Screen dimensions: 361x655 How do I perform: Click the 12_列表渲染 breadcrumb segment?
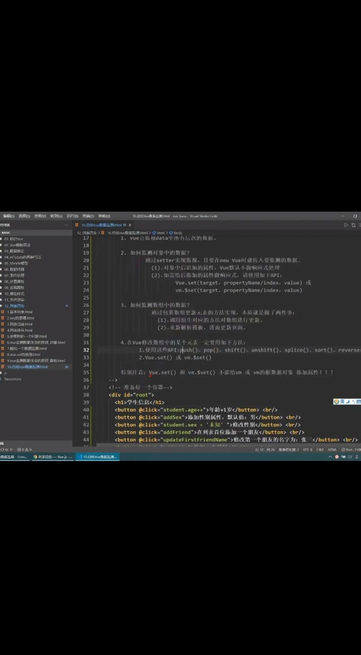pyautogui.click(x=87, y=233)
